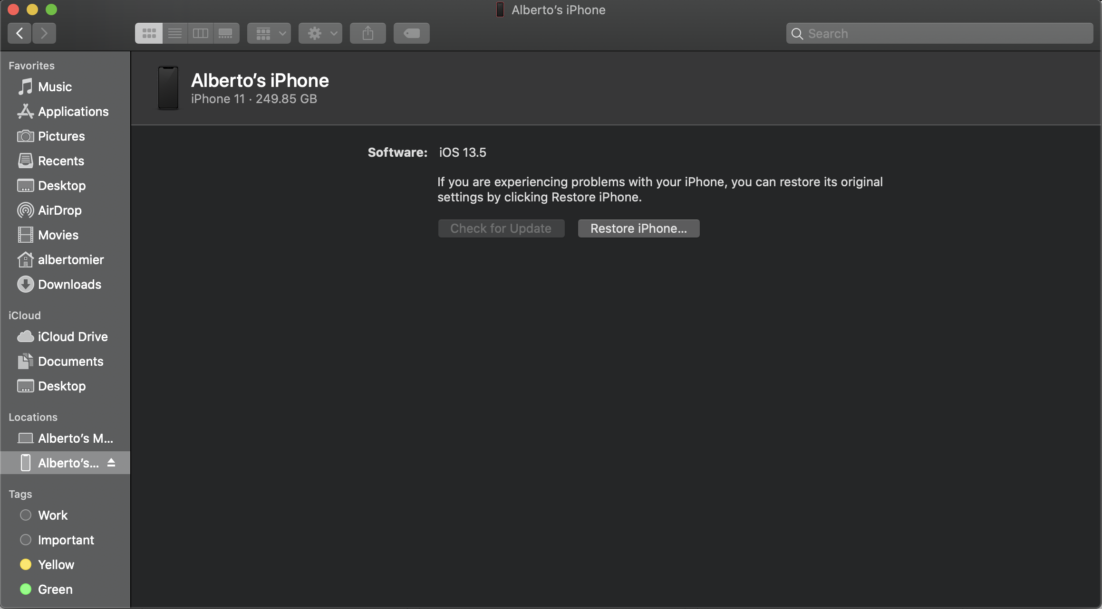This screenshot has width=1102, height=609.
Task: Switch to gallery view in toolbar
Action: 226,33
